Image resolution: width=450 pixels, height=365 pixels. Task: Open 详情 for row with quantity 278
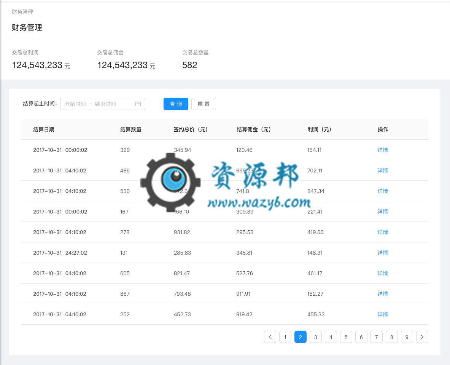[383, 232]
